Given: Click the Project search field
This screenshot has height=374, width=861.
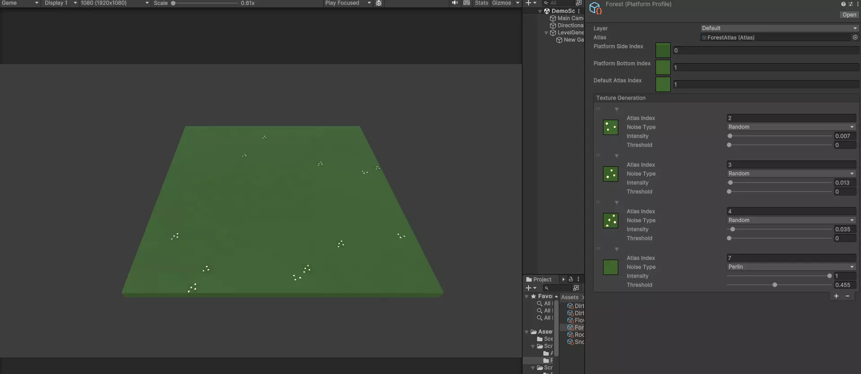Looking at the screenshot, I should [x=558, y=288].
